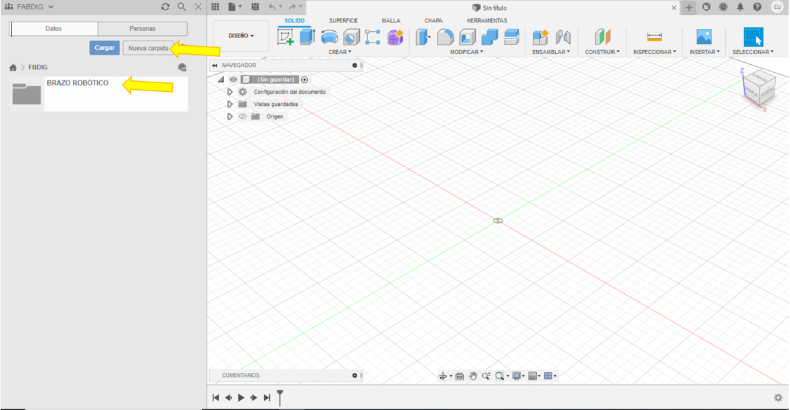Switch to the CHAPA tab
The height and width of the screenshot is (410, 790).
[433, 21]
